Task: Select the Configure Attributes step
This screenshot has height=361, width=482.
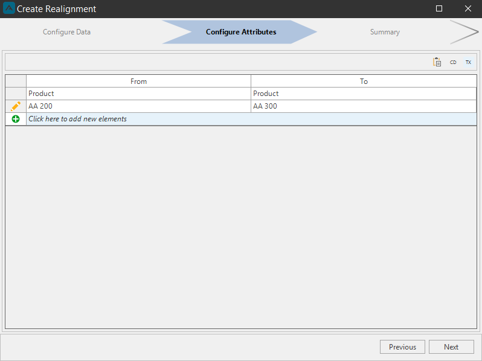Action: point(241,32)
